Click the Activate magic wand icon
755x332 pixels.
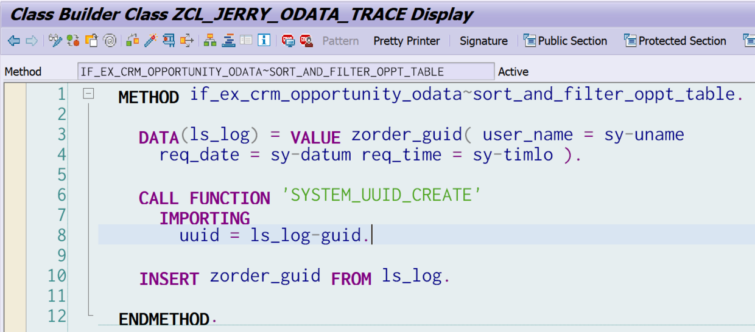(150, 41)
